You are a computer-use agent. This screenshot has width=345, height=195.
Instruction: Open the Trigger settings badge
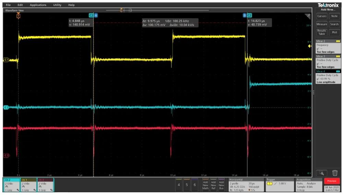[x=279, y=185]
